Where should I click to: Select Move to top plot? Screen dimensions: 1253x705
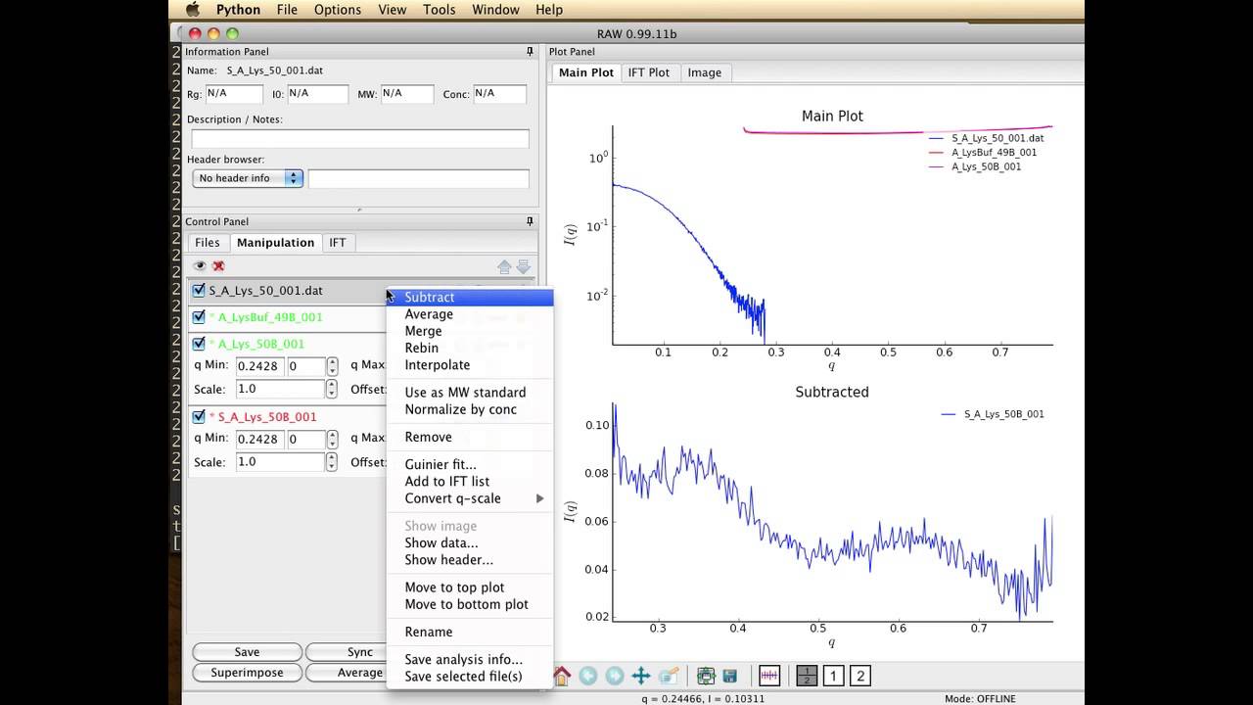[470, 587]
